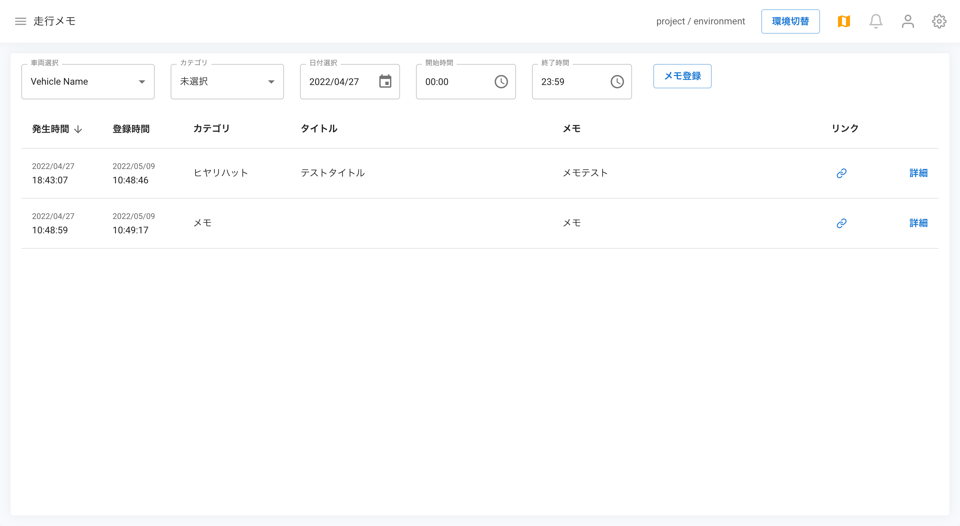Image resolution: width=960 pixels, height=526 pixels.
Task: Click the リンク column header
Action: (845, 129)
